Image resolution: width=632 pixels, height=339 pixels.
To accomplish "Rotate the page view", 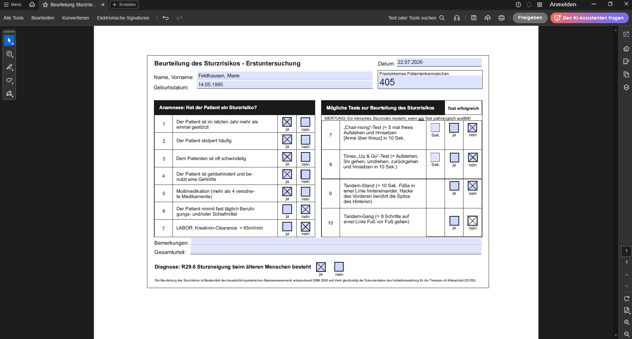I will (x=626, y=298).
